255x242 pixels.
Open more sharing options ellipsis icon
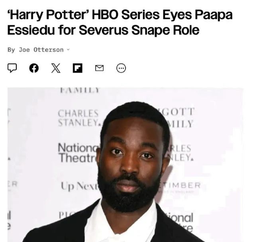(x=121, y=68)
